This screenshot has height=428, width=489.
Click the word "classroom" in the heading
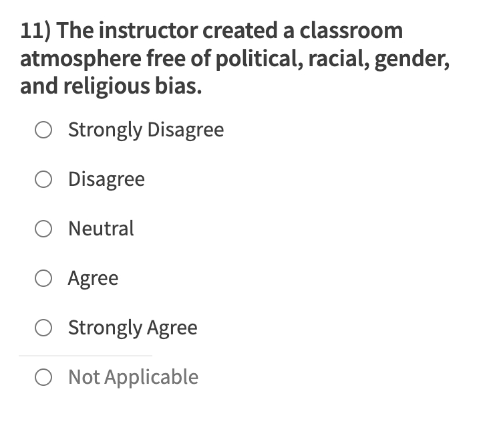tap(351, 31)
